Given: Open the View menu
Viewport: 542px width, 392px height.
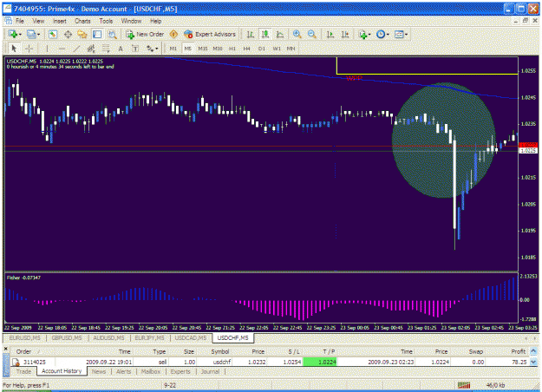Looking at the screenshot, I should tap(38, 21).
